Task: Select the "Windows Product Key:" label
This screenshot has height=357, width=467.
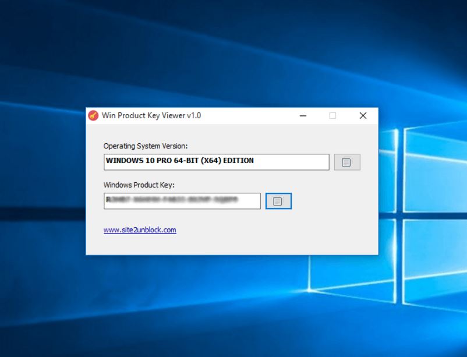Action: [x=139, y=185]
